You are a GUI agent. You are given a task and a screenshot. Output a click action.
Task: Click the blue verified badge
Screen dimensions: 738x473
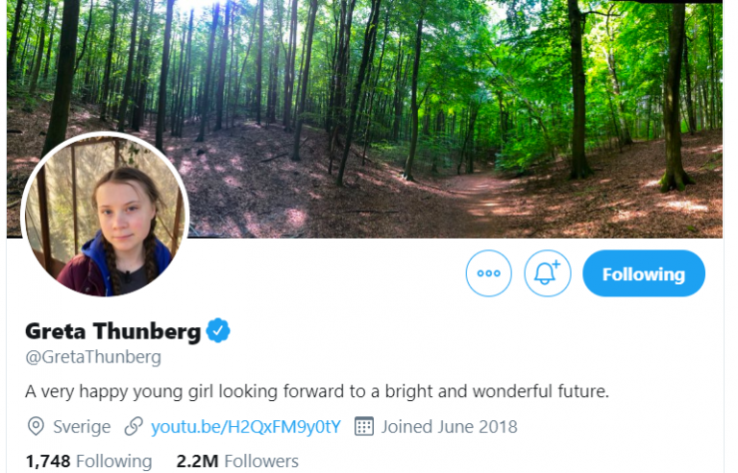coord(218,331)
